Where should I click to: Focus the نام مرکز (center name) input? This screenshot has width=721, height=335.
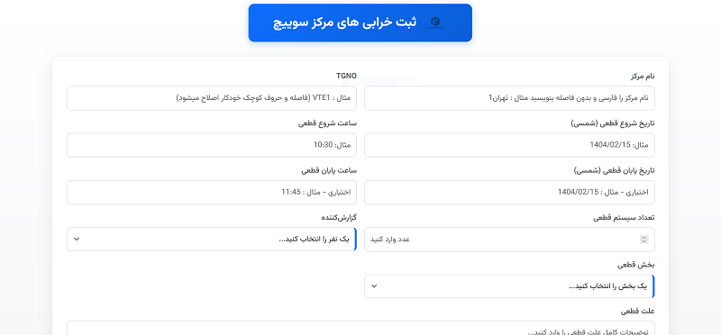(509, 98)
